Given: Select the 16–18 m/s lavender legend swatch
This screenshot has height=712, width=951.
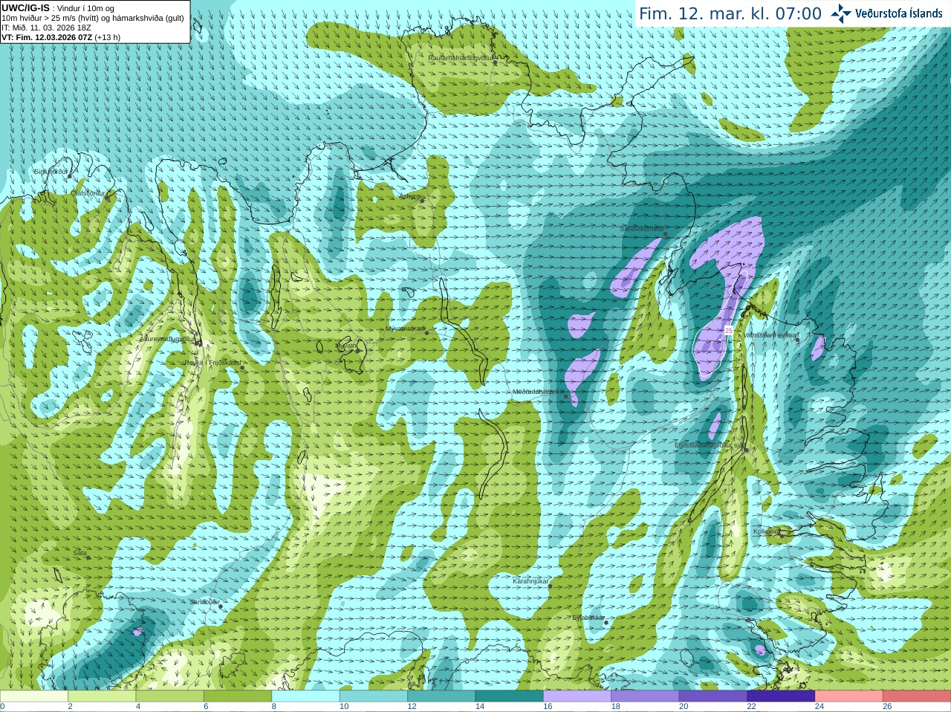Looking at the screenshot, I should 577,696.
